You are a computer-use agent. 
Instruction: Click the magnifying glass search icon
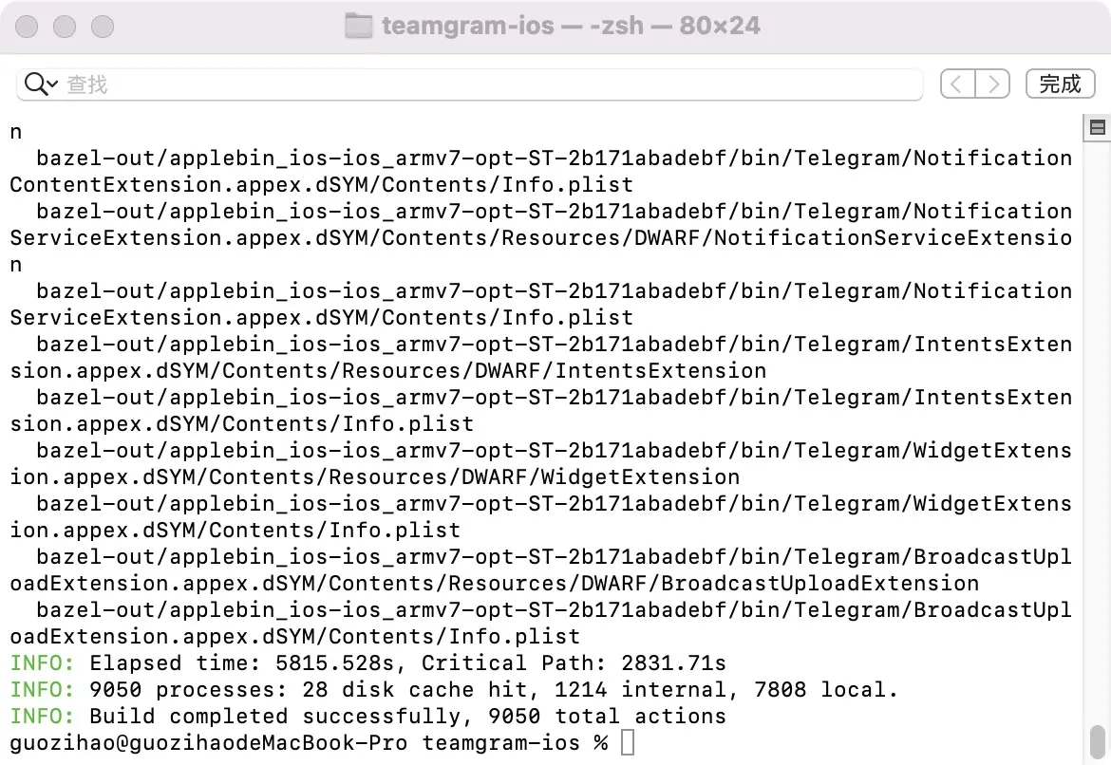(x=36, y=84)
